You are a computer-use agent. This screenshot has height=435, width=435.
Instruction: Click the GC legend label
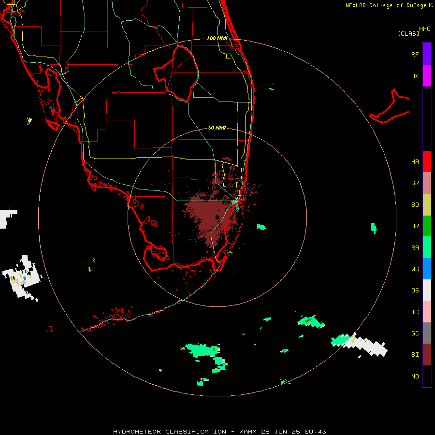click(x=415, y=333)
